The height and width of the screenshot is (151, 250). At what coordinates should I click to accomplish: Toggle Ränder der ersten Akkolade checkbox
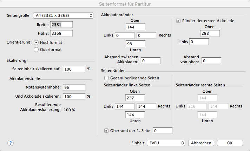(178, 21)
